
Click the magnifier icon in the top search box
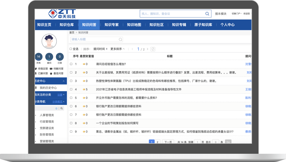207,14
